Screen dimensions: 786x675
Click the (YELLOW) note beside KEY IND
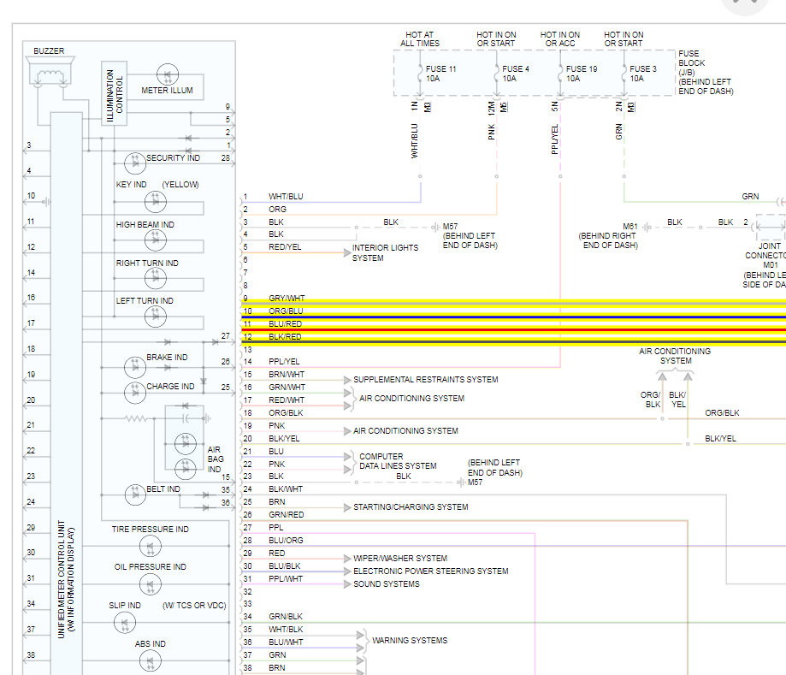[x=180, y=185]
